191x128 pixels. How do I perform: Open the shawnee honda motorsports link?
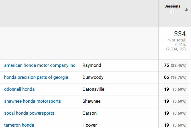click(x=33, y=101)
